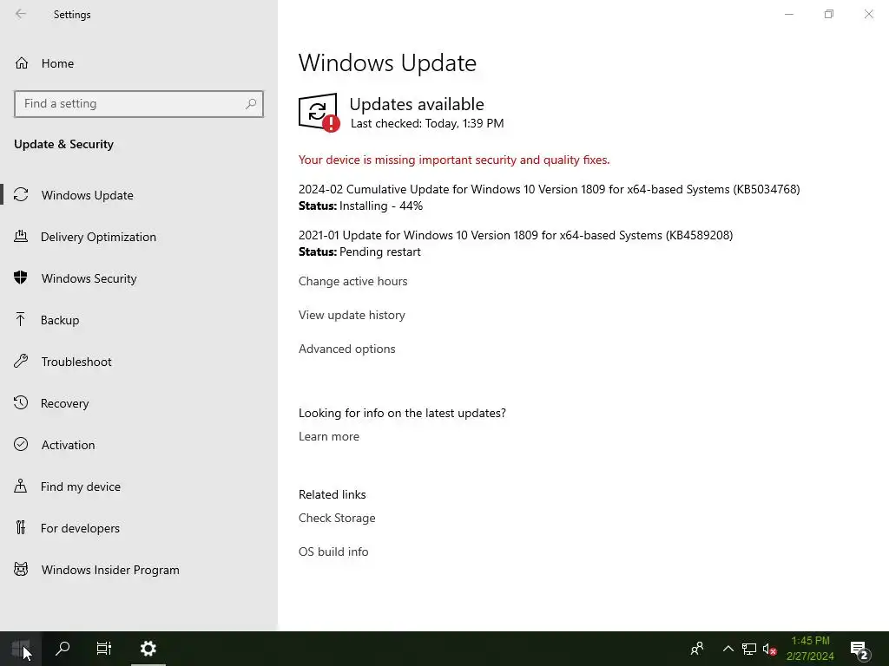889x666 pixels.
Task: Click the KB4589208 update title
Action: click(516, 235)
